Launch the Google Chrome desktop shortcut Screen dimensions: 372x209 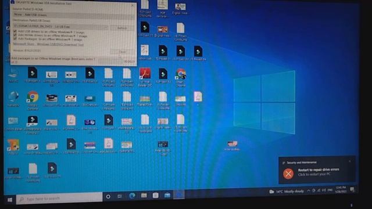click(33, 100)
